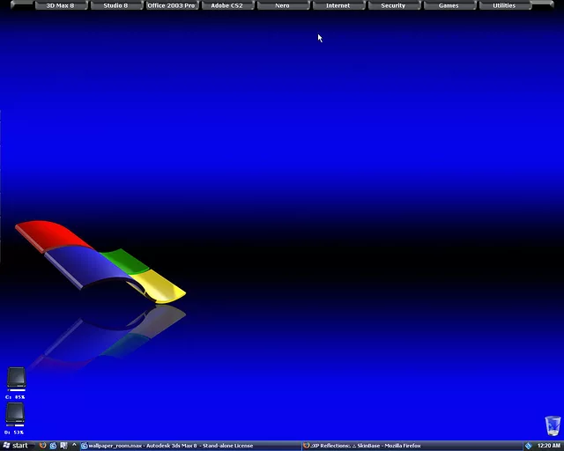Expand the quick launch chevron arrow
This screenshot has height=451, width=564.
pos(74,446)
